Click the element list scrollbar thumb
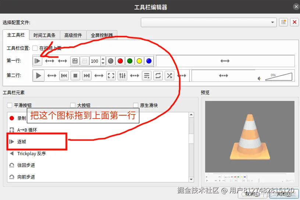 tap(191, 138)
